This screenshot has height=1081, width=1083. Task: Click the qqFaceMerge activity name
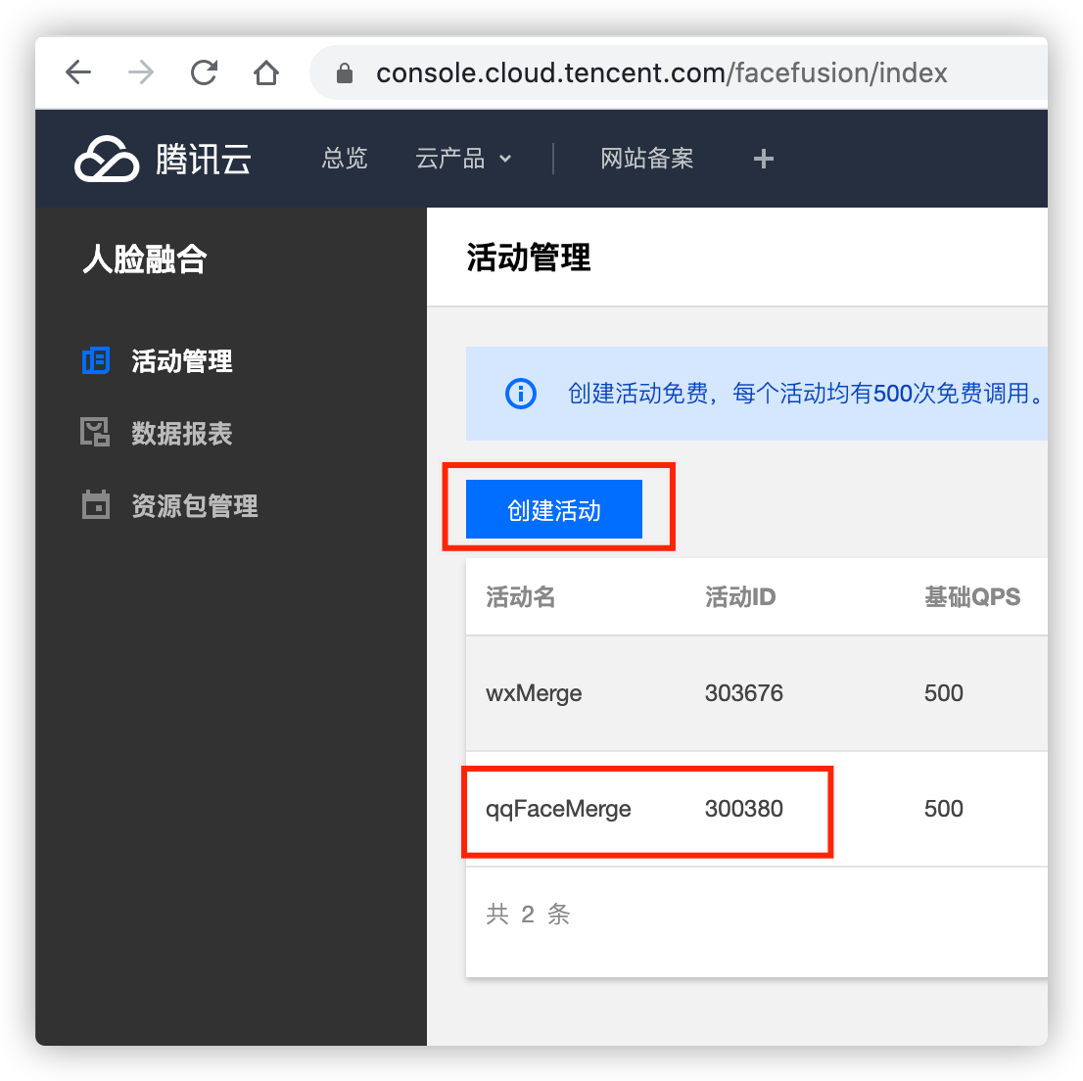558,809
